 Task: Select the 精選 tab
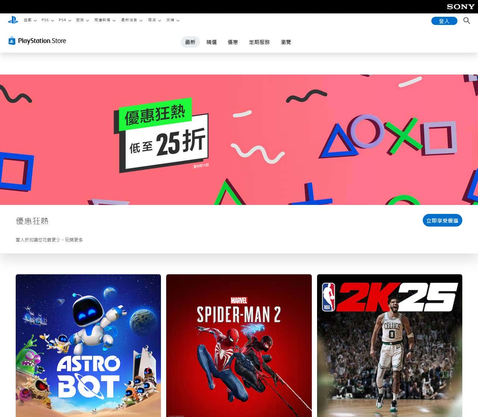[212, 42]
